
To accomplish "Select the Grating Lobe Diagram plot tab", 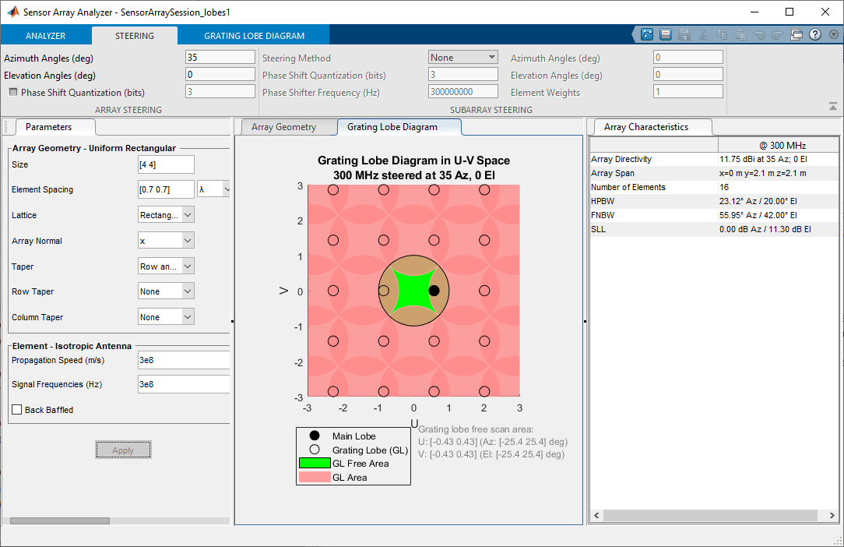I will pos(392,127).
